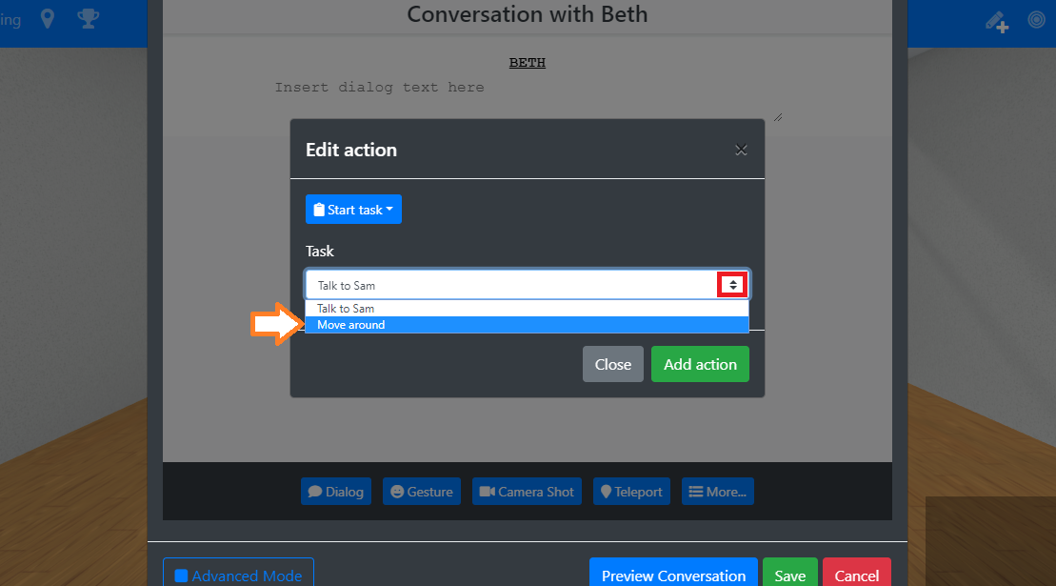Add a Gesture smiley element

click(x=422, y=492)
